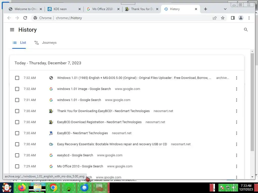Image resolution: width=258 pixels, height=193 pixels.
Task: Select the Journeys view tab
Action: [x=45, y=43]
